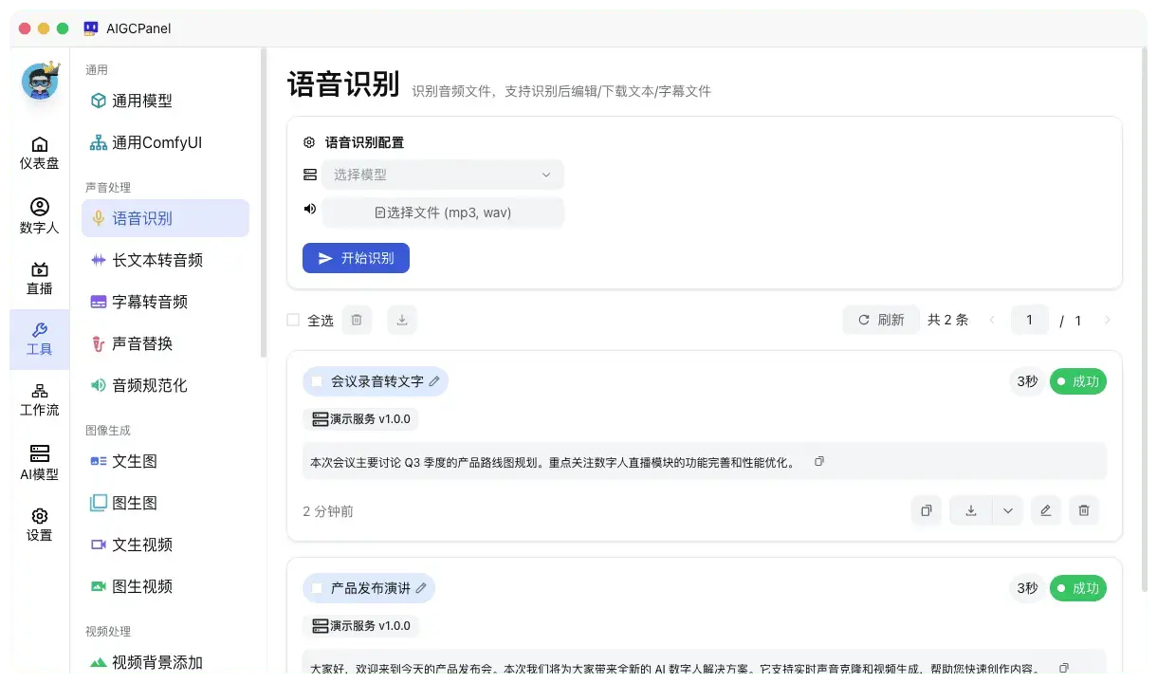Click the 开始识别 button

click(x=356, y=258)
